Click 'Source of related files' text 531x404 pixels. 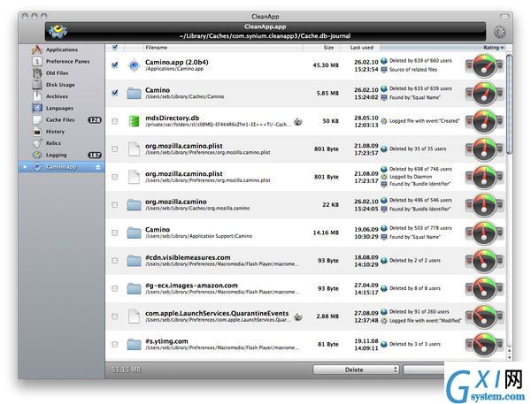coord(413,70)
